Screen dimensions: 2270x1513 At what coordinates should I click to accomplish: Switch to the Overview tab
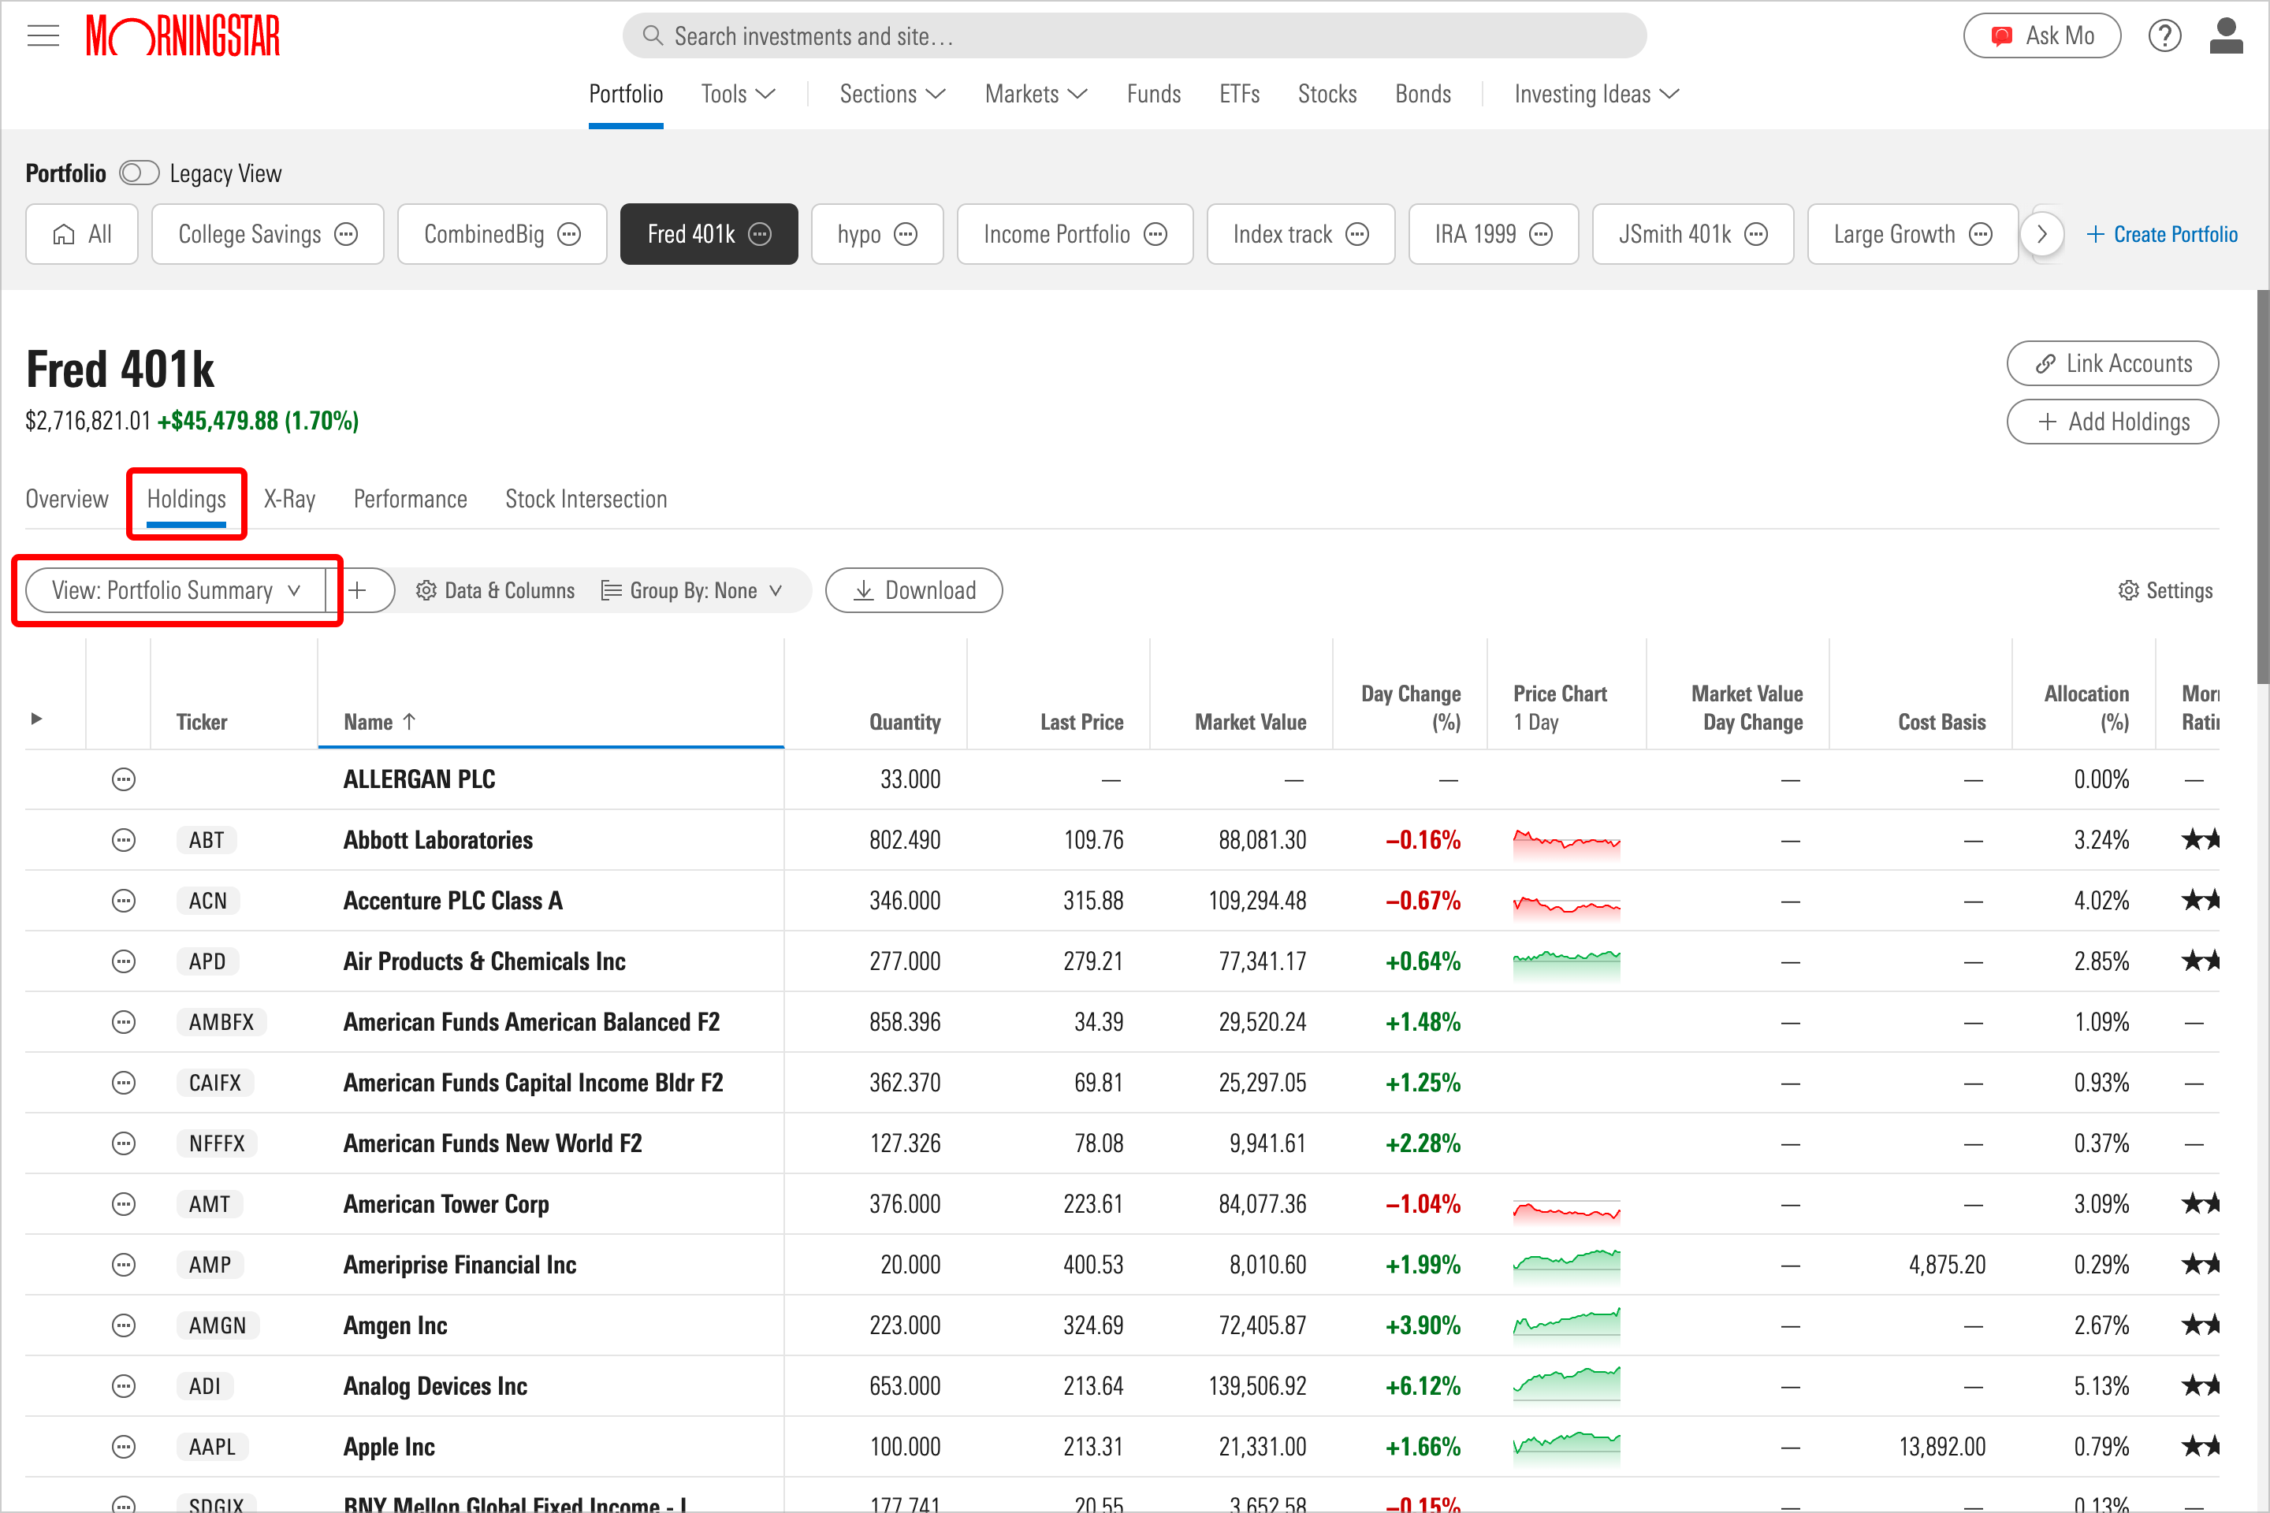66,499
